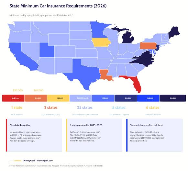Open the 'Florida is the outlier' card
The width and height of the screenshot is (188, 171).
pos(34,135)
